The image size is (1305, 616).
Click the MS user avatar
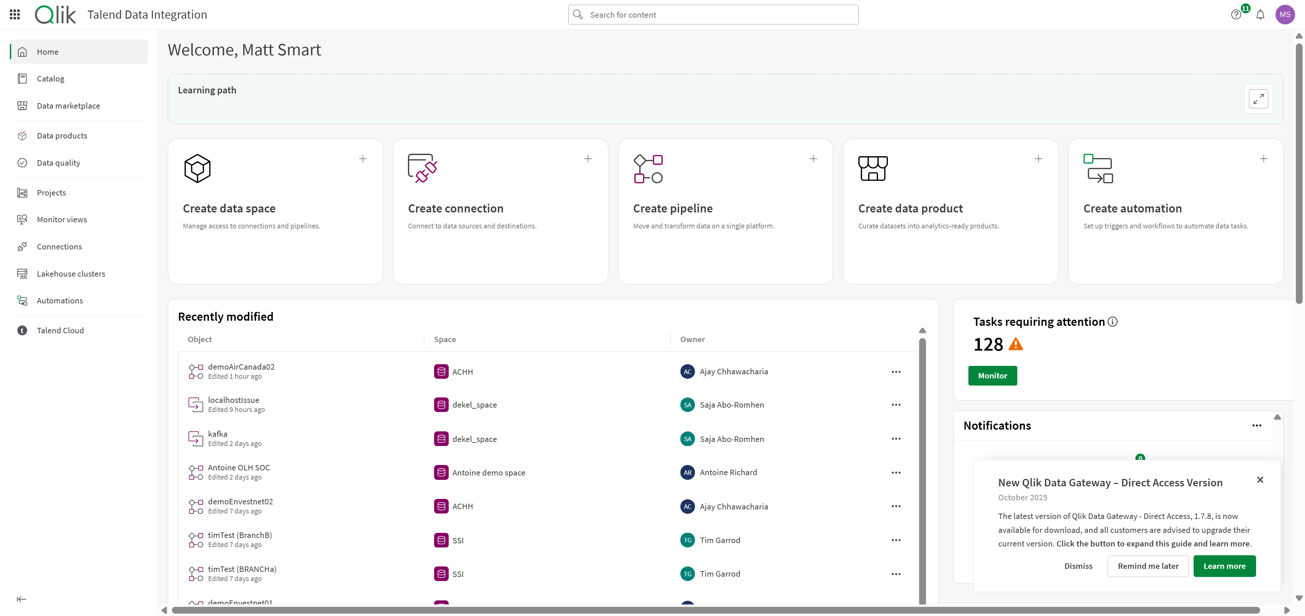(x=1285, y=15)
